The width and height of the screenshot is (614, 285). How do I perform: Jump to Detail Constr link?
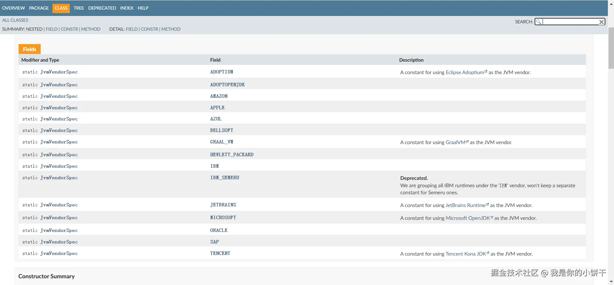click(149, 29)
